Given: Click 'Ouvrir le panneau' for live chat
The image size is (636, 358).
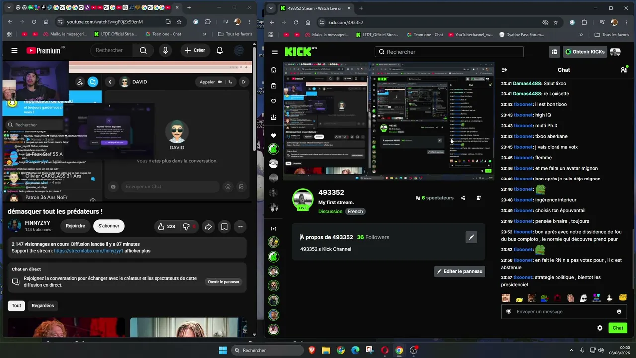Looking at the screenshot, I should [224, 282].
